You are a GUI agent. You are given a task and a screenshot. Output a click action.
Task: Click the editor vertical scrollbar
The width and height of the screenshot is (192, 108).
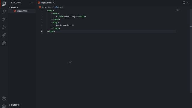click(191, 51)
